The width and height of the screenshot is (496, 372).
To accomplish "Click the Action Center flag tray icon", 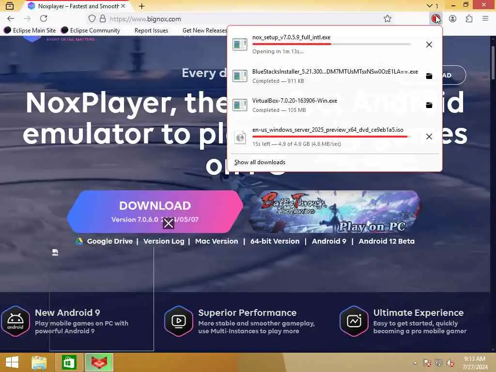I will pyautogui.click(x=427, y=363).
